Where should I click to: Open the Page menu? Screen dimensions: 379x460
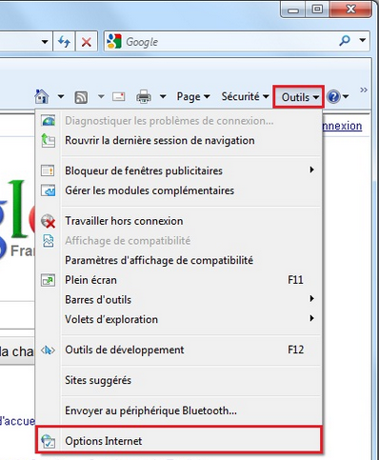(x=193, y=96)
